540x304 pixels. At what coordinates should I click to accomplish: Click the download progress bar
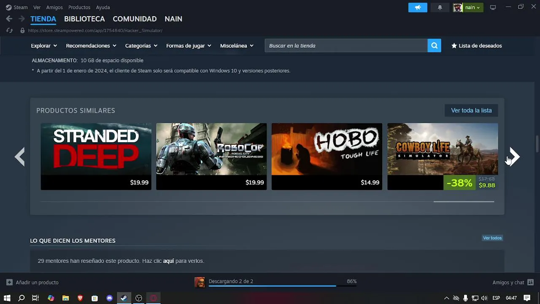[x=283, y=286]
